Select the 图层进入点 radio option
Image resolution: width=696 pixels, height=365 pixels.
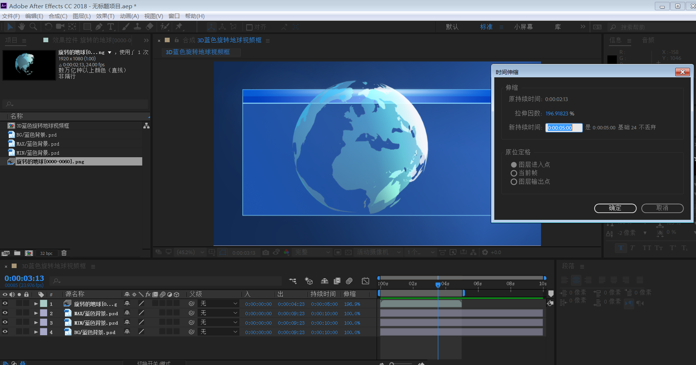pyautogui.click(x=514, y=165)
